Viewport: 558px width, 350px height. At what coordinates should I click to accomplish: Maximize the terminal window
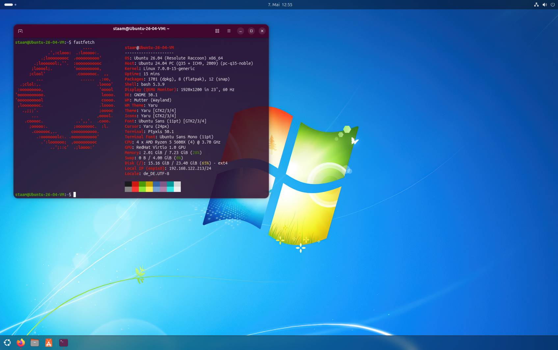(x=251, y=31)
